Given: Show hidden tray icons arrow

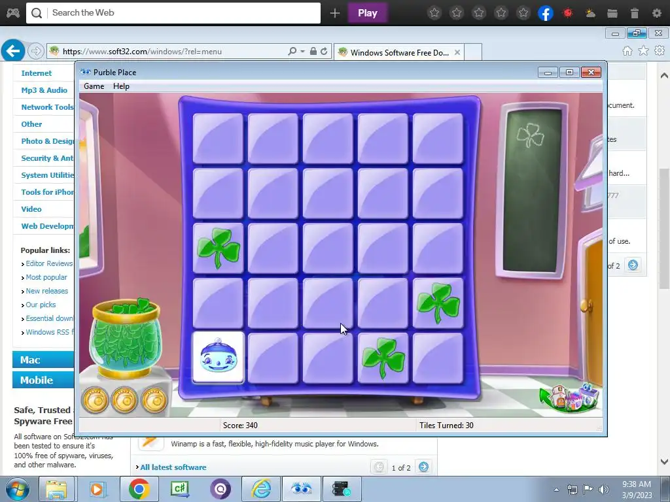Looking at the screenshot, I should click(x=556, y=490).
